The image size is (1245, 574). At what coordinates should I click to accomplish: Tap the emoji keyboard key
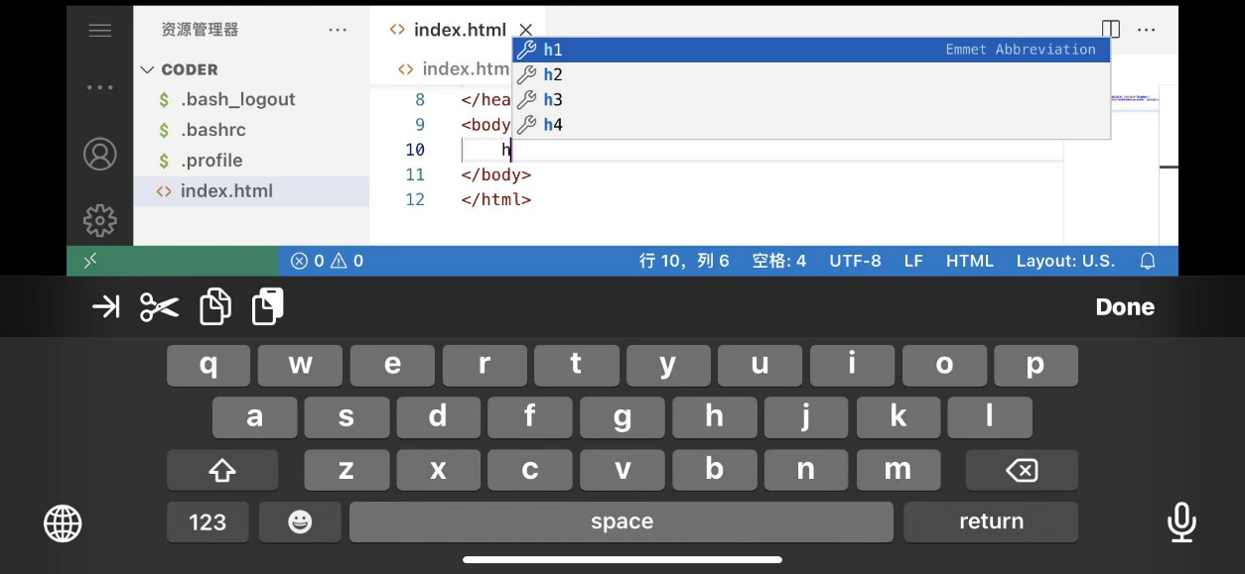[300, 521]
